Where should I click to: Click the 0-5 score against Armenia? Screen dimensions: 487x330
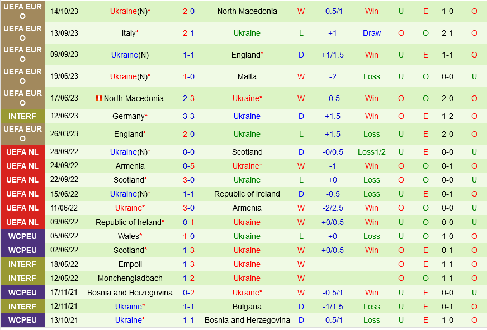tap(188, 166)
